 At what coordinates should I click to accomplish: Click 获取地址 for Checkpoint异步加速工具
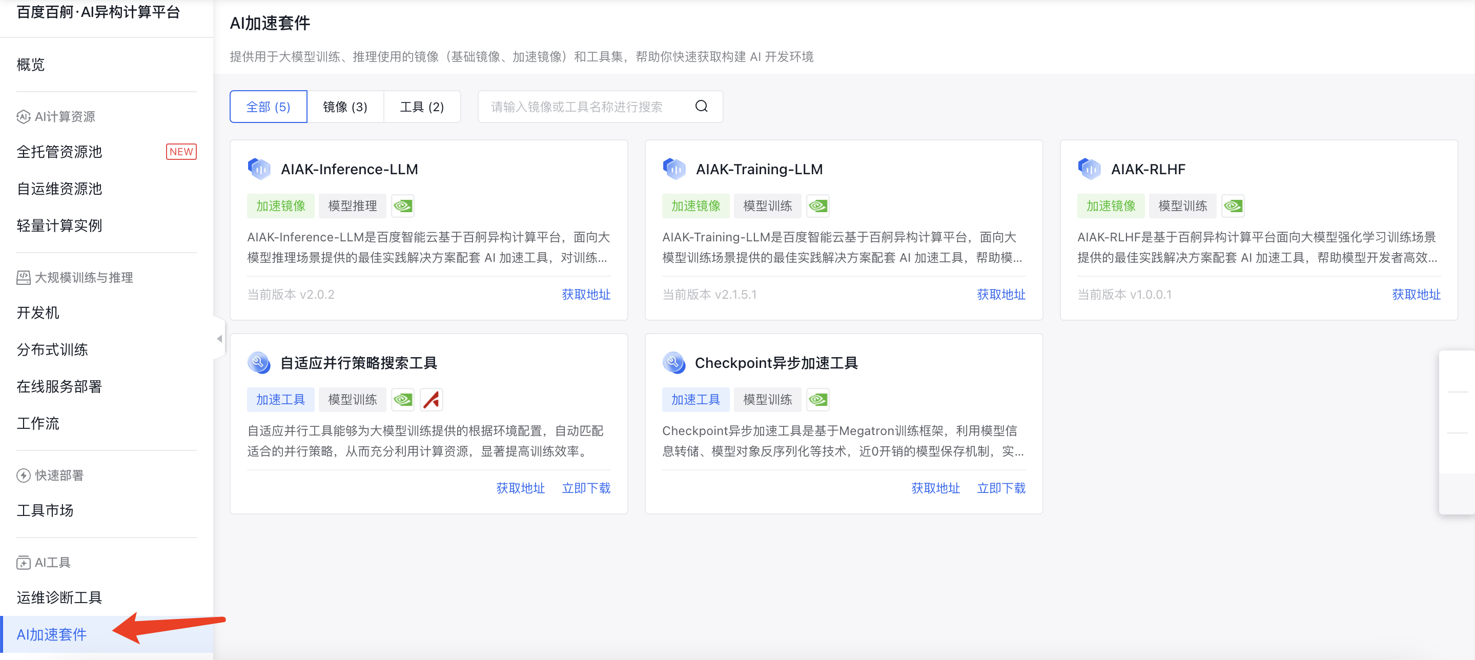point(936,488)
